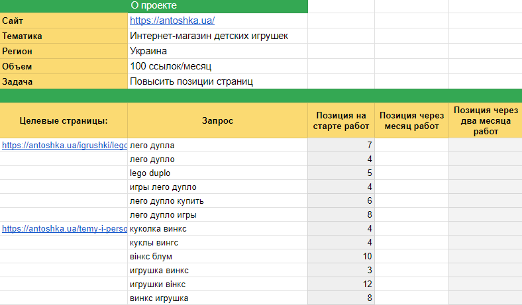Click the 'вінкс блум' query cell

(152, 257)
